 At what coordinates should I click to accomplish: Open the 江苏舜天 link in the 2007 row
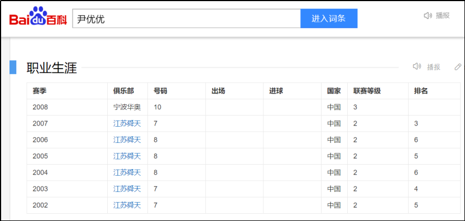pos(127,123)
